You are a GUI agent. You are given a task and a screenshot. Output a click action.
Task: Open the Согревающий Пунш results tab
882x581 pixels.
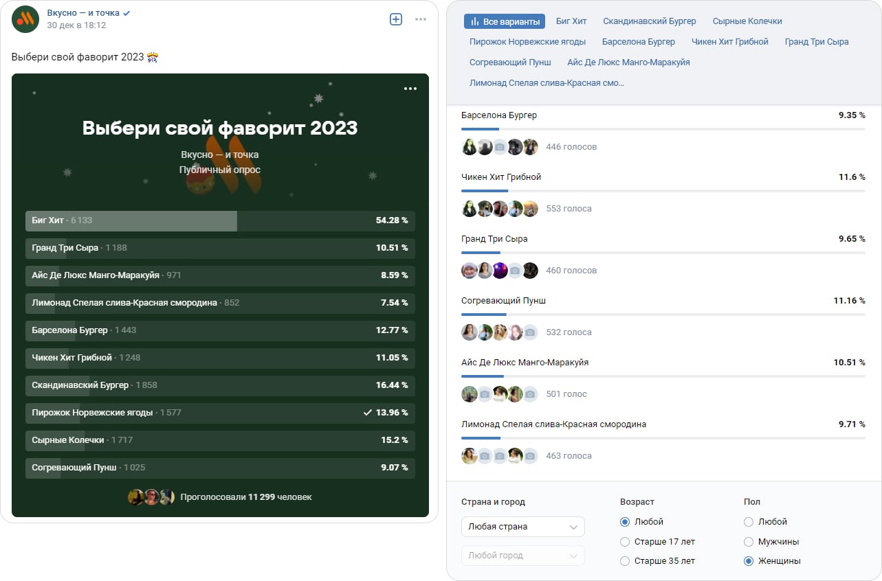[x=510, y=62]
